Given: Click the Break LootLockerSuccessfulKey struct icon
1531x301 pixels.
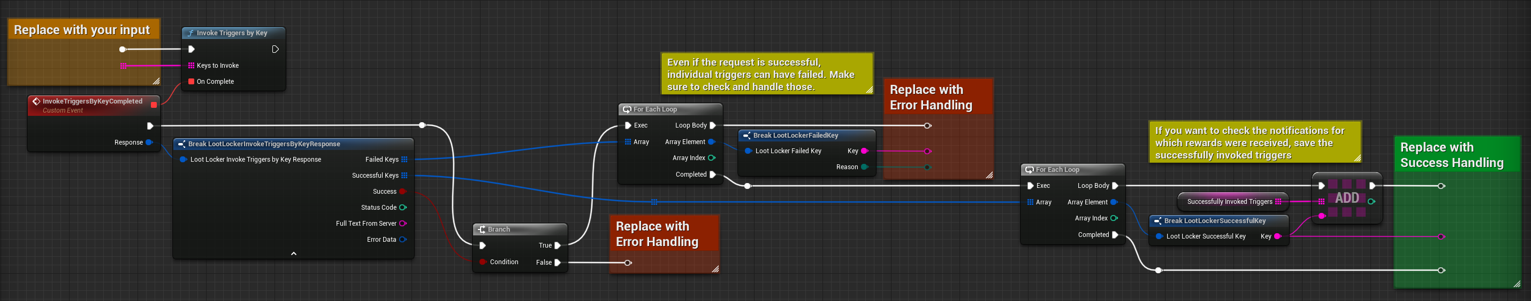Looking at the screenshot, I should (1157, 221).
